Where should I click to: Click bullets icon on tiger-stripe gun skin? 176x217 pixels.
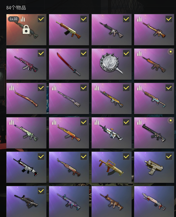(x=97, y=88)
